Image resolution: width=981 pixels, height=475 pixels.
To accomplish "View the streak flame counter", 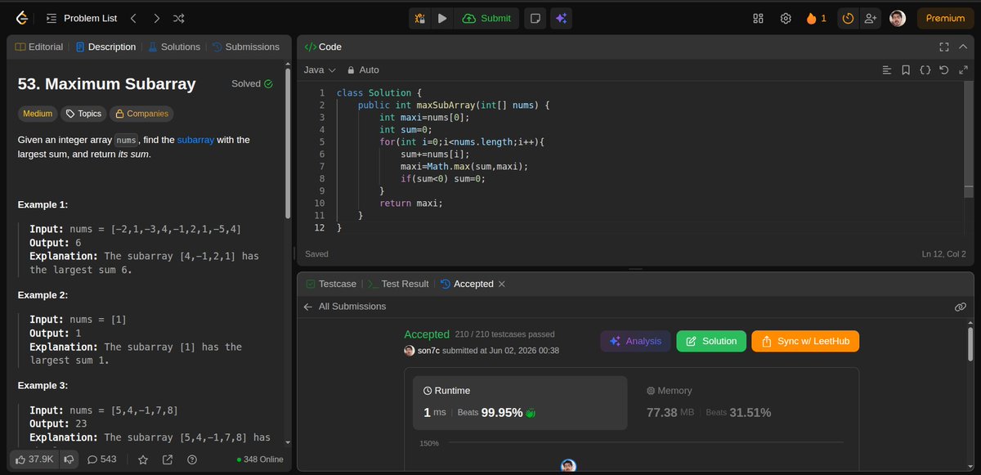I will pos(816,18).
